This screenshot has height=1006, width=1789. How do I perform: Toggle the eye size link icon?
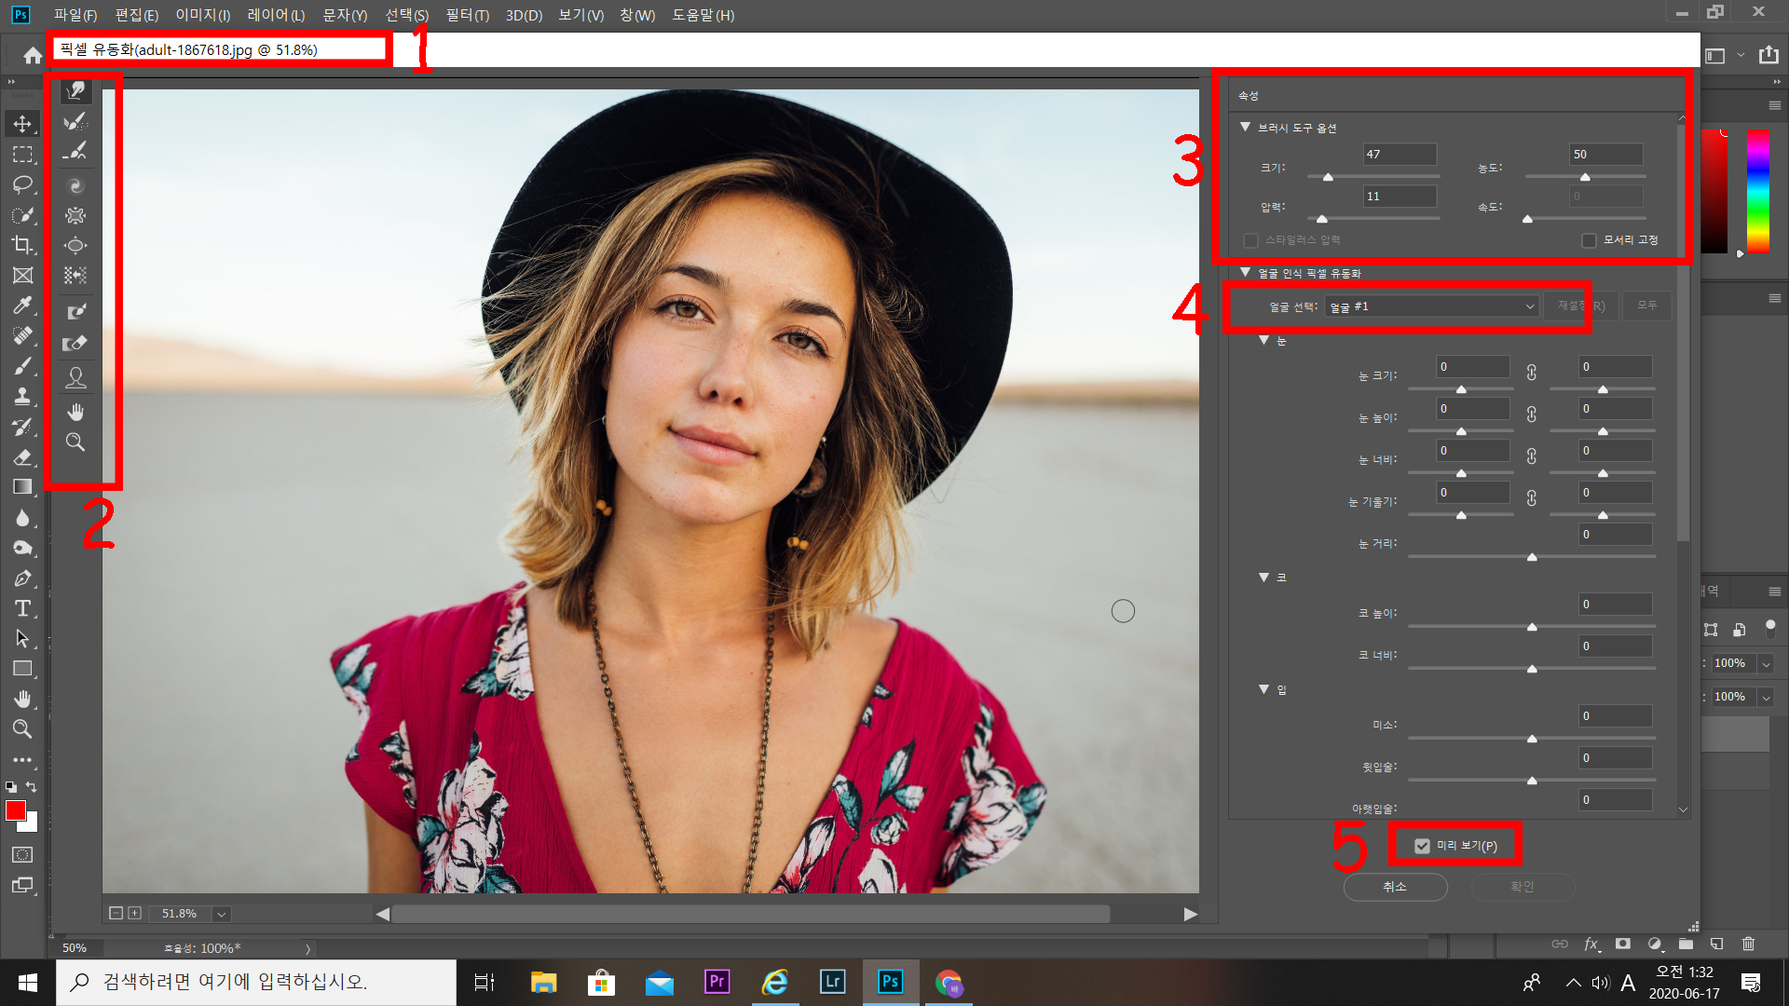pos(1531,373)
